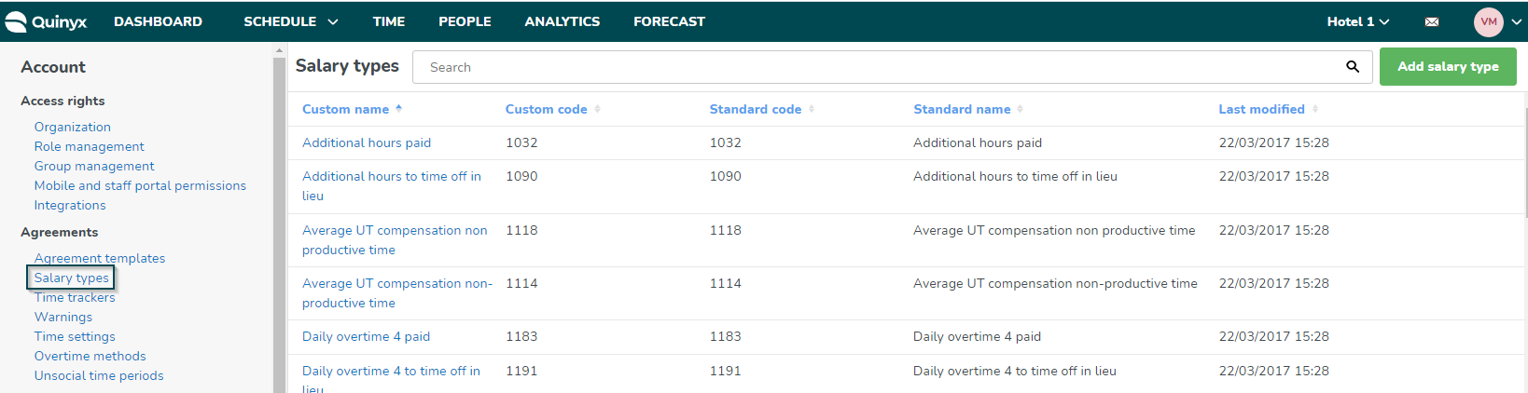Click the Quinyx logo
1528x393 pixels.
click(45, 21)
